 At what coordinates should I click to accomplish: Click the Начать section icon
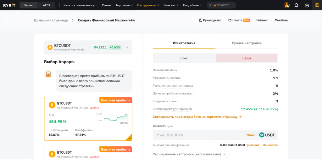click(230, 20)
